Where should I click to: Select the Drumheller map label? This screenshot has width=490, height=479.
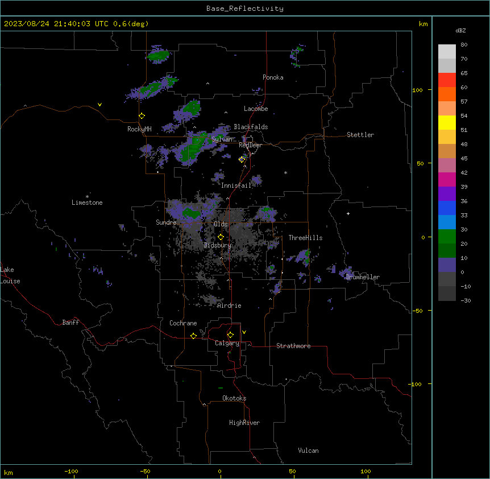(363, 277)
